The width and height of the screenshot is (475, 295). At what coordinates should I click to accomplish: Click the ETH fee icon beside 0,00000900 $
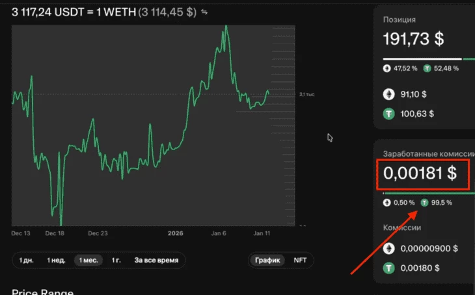[x=389, y=248]
